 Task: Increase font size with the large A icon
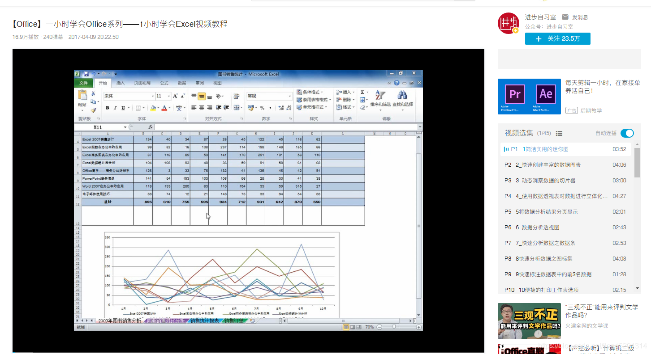coord(175,96)
